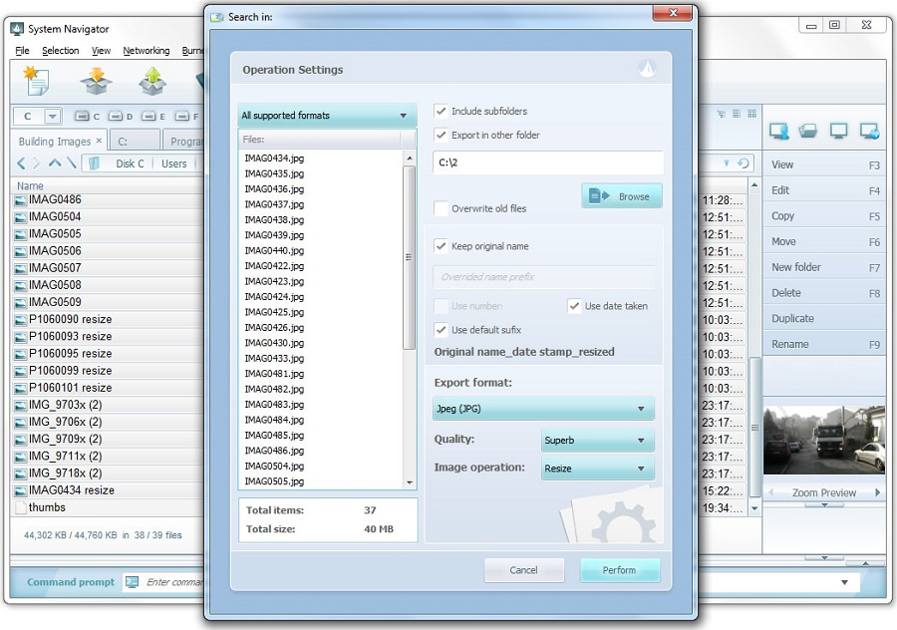Select the extract archive box icon

95,82
